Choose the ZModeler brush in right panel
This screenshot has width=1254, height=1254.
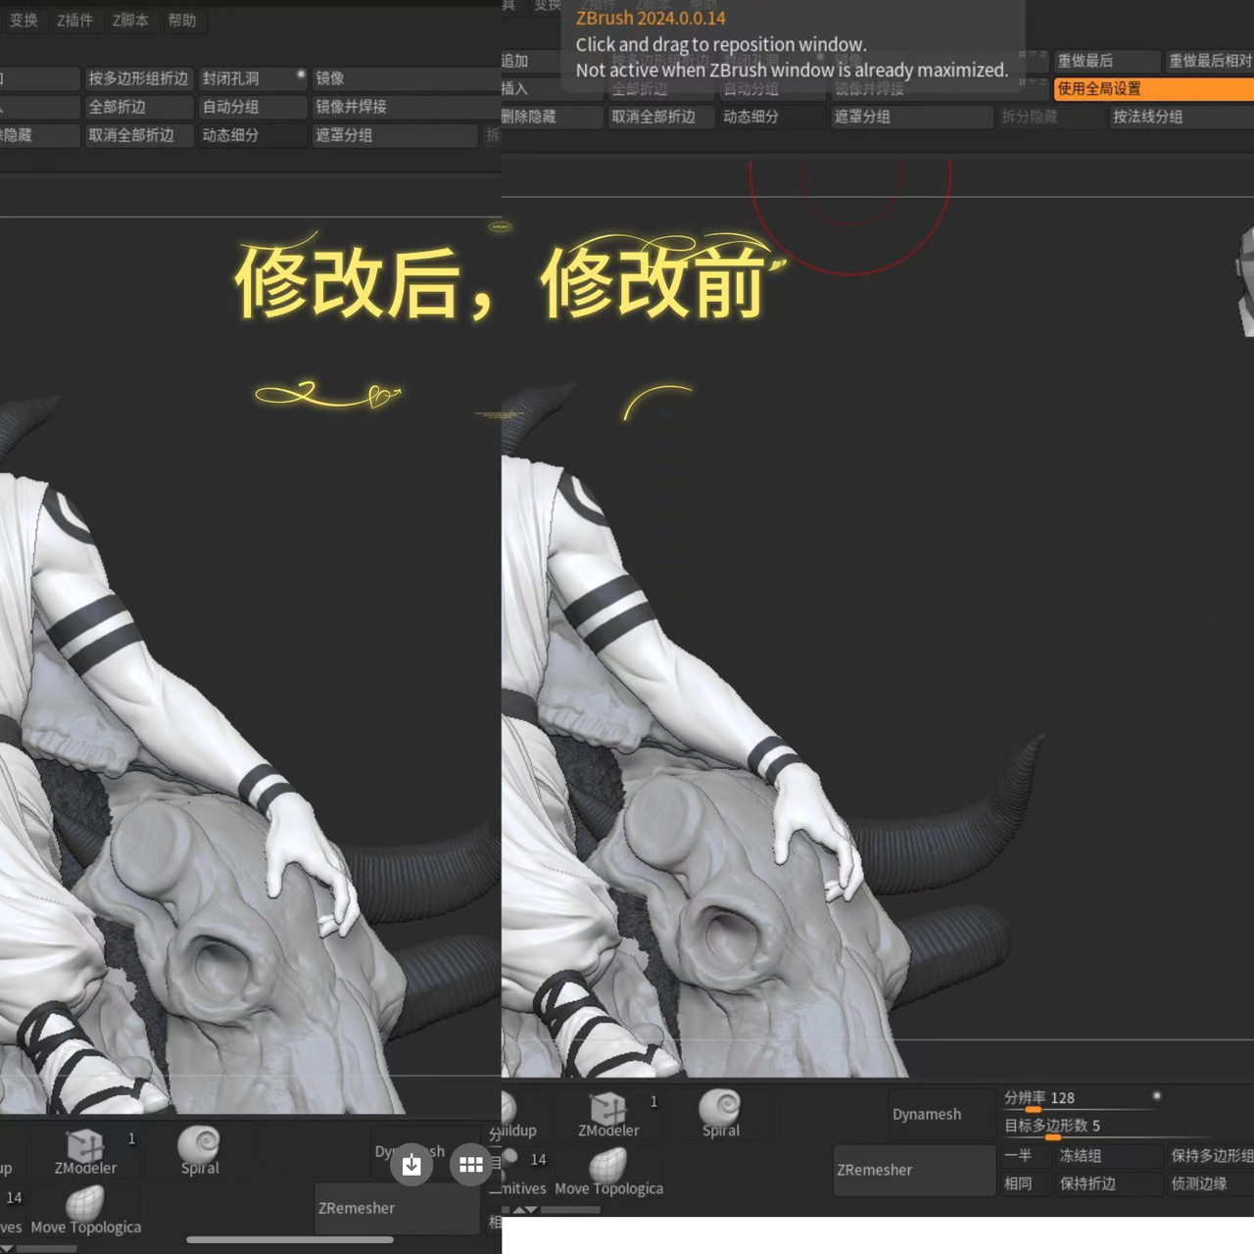coord(608,1114)
